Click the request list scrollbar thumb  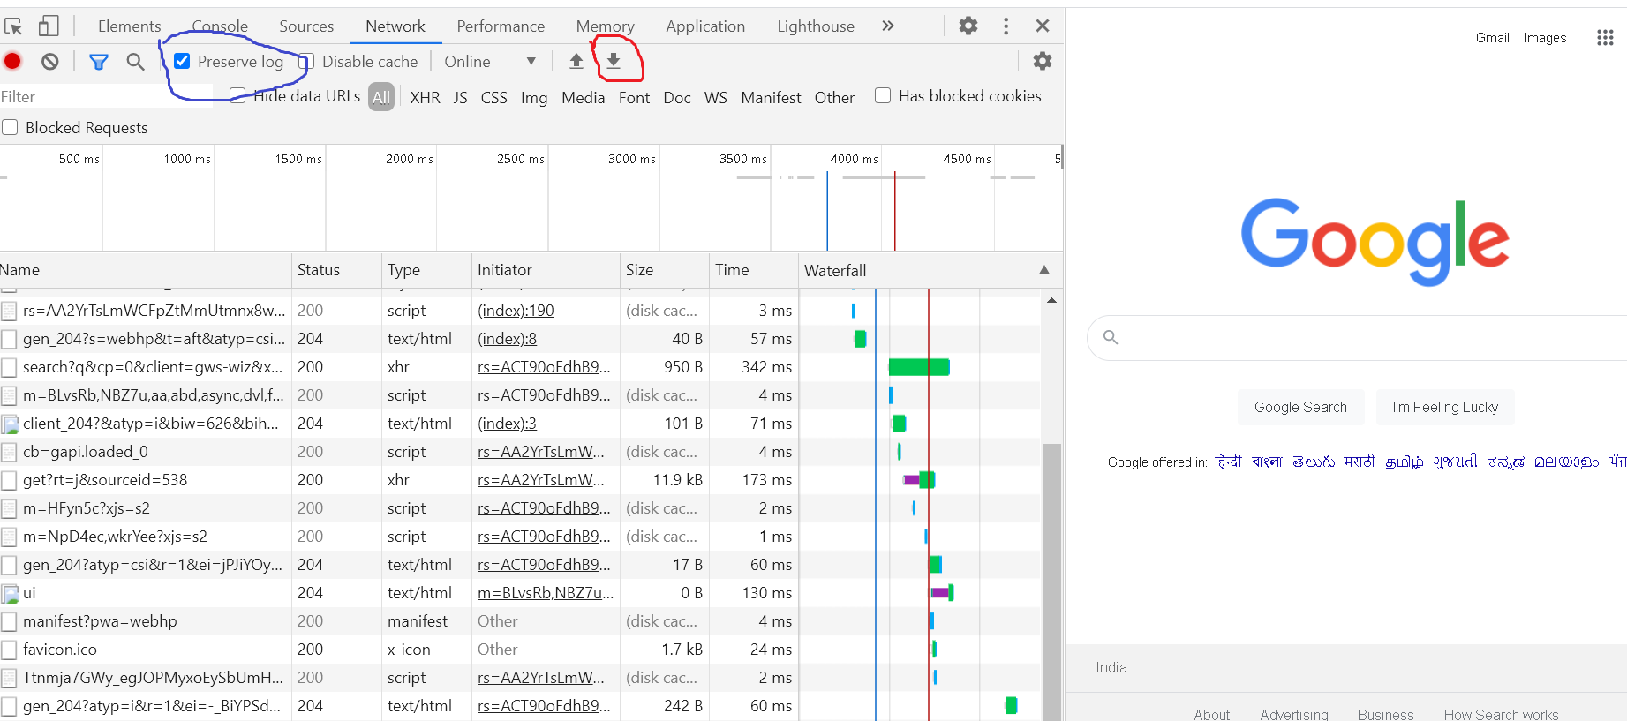pos(1051,582)
